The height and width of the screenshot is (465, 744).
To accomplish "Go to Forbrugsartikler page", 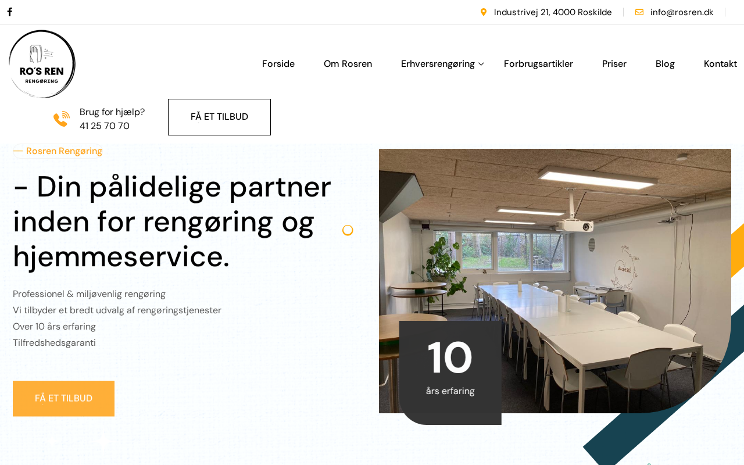I will [538, 64].
